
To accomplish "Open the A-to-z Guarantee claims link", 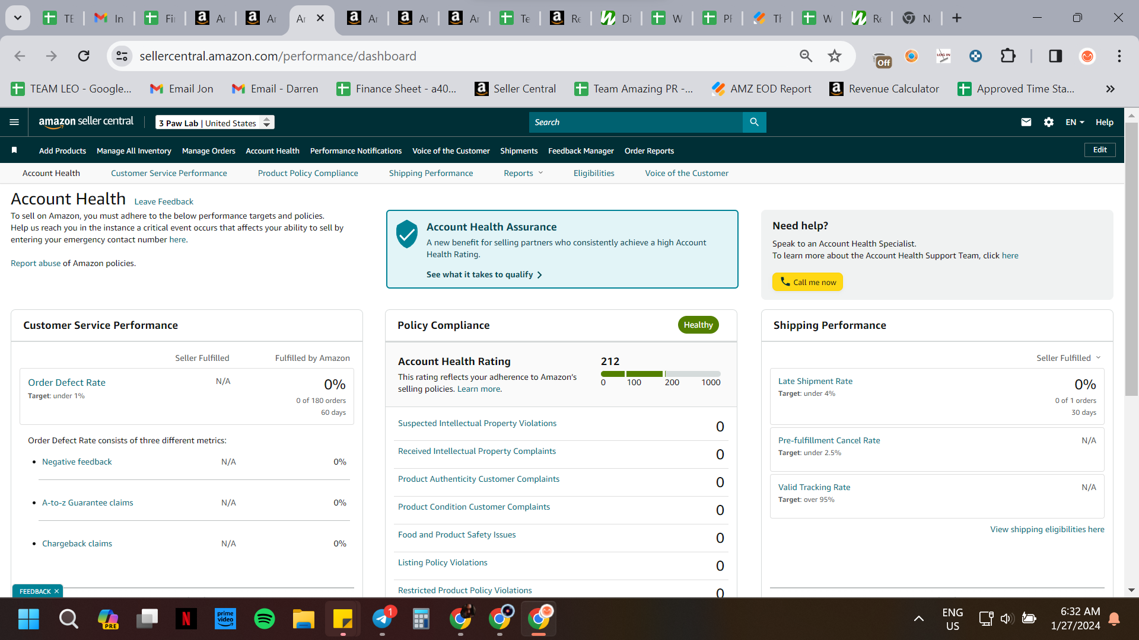I will [x=87, y=503].
